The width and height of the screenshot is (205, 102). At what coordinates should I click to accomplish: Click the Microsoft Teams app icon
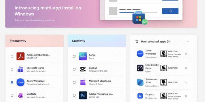[x=20, y=69]
